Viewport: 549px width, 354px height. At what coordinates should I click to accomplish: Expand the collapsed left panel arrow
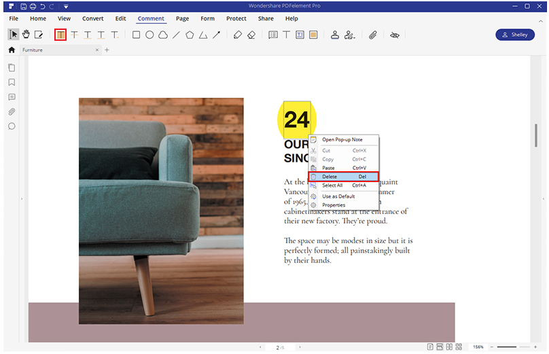[22, 199]
